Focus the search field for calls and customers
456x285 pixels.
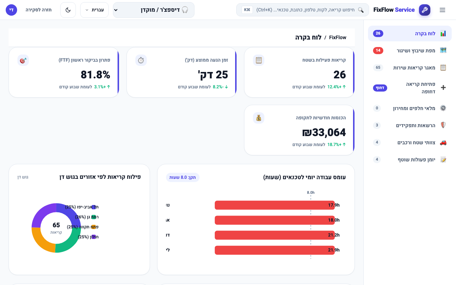(x=302, y=10)
